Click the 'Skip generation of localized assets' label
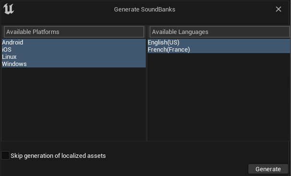 58,155
